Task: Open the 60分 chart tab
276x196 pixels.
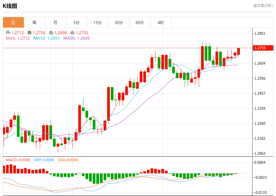Action: point(140,23)
